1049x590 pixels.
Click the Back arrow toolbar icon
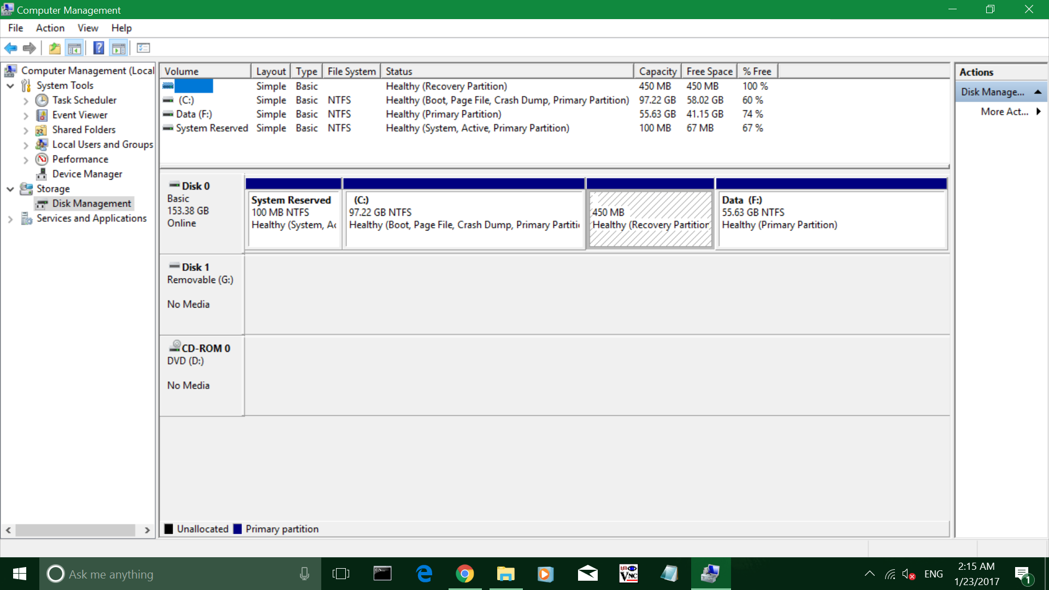10,48
